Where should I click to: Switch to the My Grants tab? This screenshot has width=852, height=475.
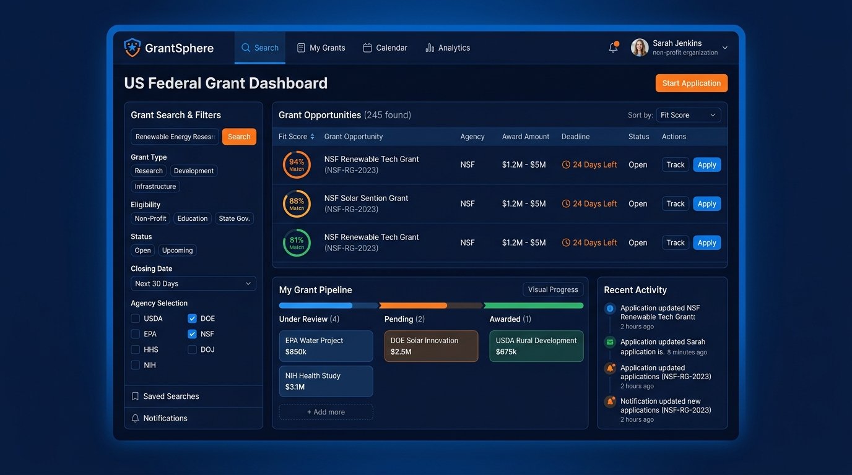[321, 48]
